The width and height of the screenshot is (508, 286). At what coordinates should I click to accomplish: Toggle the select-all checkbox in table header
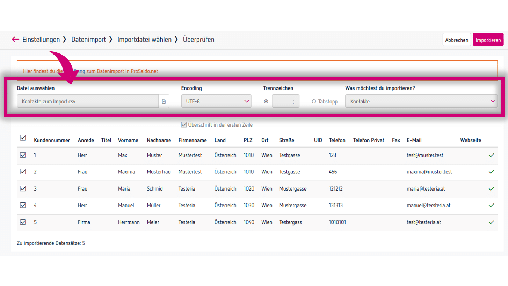(x=23, y=138)
